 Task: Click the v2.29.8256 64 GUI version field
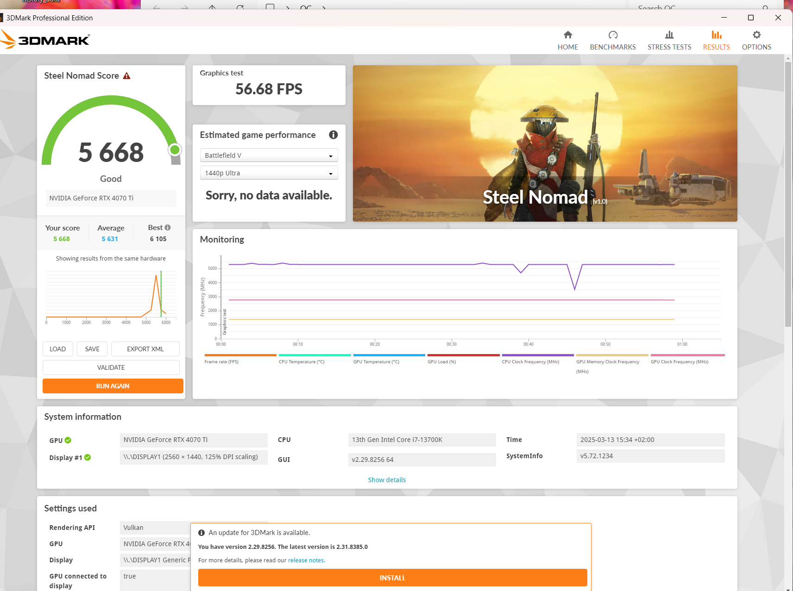(x=422, y=460)
